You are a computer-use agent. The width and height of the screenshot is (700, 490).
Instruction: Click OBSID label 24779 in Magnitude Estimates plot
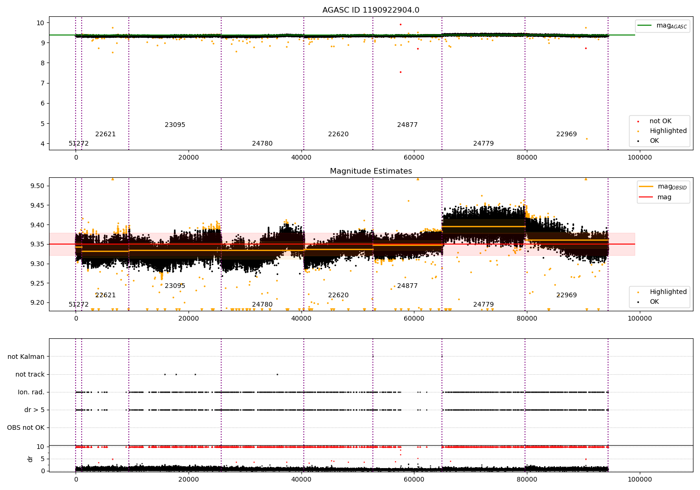coord(483,305)
